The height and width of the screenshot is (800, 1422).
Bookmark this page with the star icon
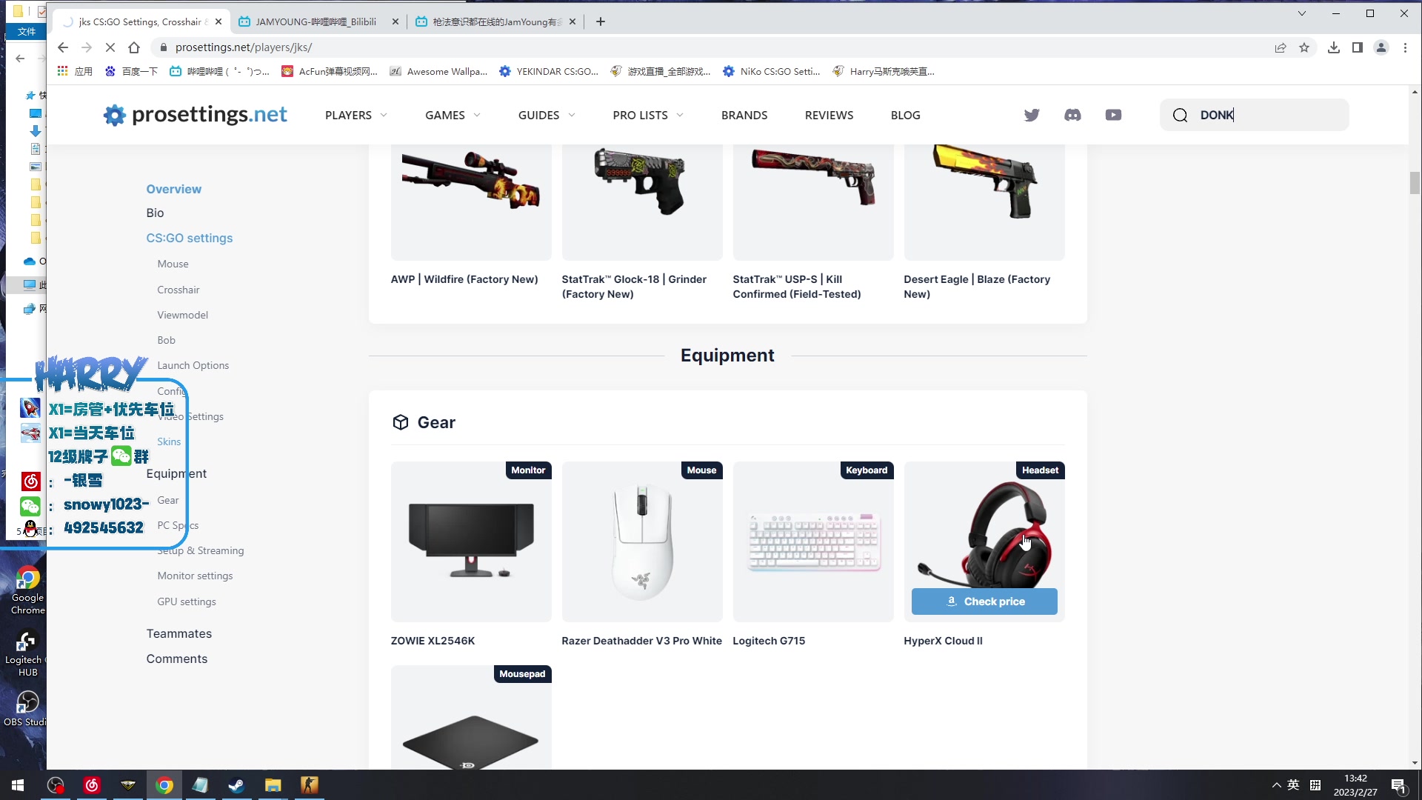tap(1304, 47)
